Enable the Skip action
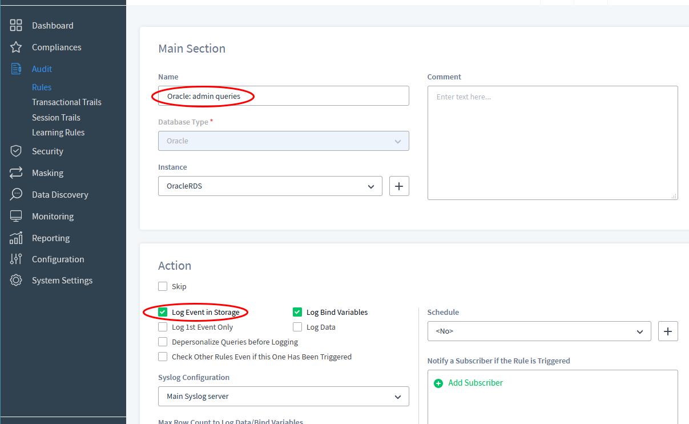The image size is (689, 424). click(x=163, y=286)
